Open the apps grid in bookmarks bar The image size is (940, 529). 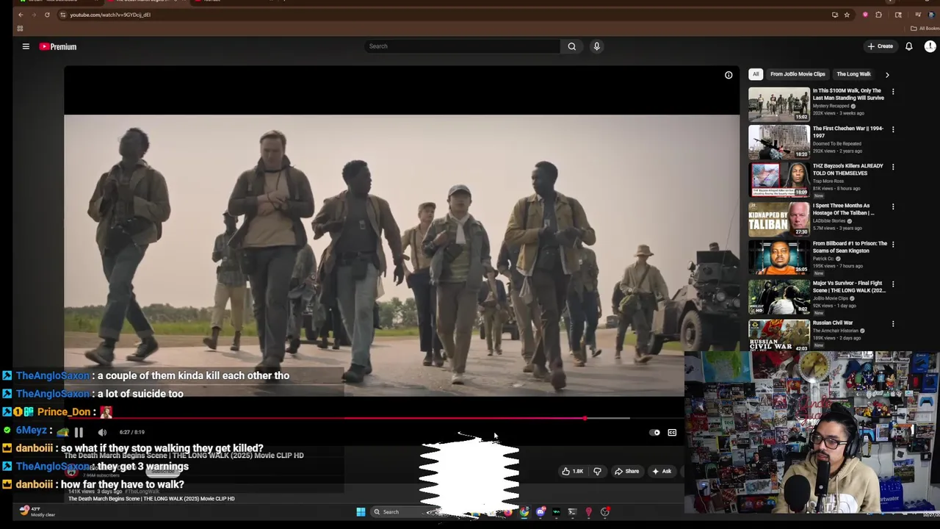point(20,29)
